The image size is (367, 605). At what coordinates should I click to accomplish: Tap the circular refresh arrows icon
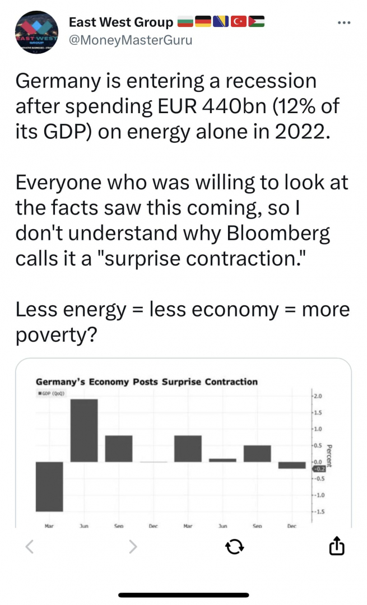click(x=235, y=546)
